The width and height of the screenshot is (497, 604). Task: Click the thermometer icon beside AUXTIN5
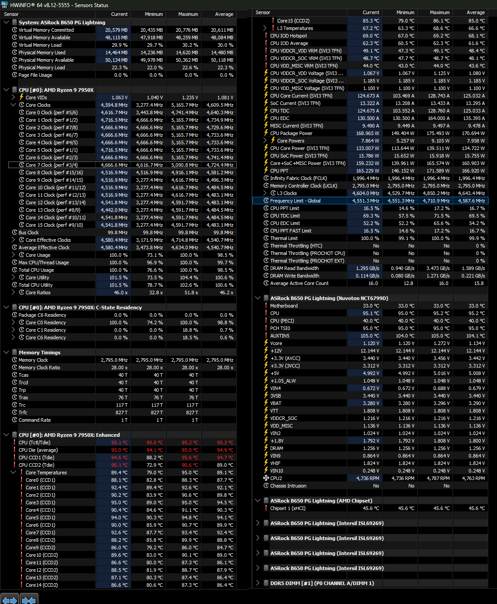266,336
